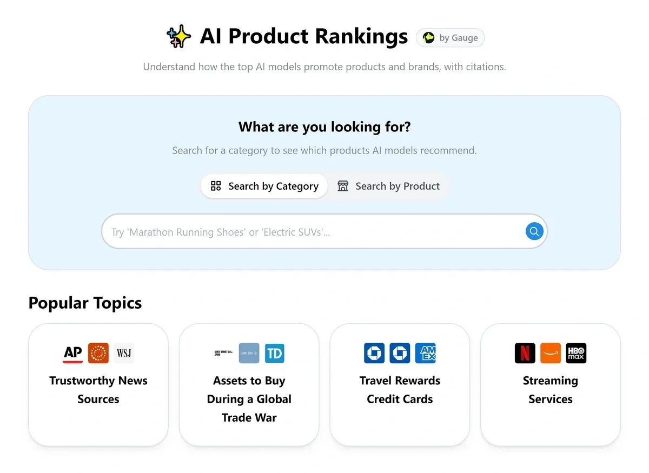The image size is (649, 473).
Task: Click the sparkle logo beside AI Product Rankings
Action: pos(178,36)
